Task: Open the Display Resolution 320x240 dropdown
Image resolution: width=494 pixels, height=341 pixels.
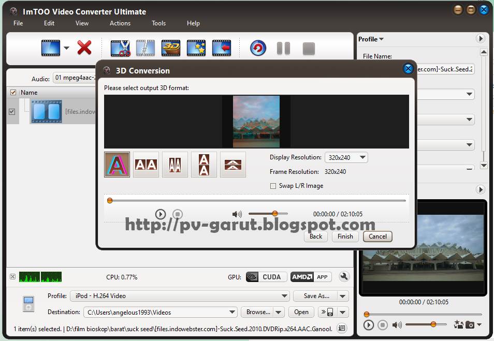Action: (346, 157)
